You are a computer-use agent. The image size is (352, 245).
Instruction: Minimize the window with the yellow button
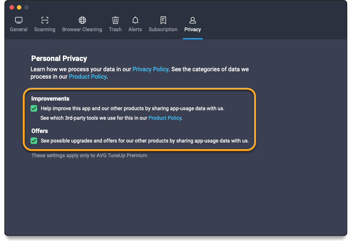pyautogui.click(x=19, y=7)
